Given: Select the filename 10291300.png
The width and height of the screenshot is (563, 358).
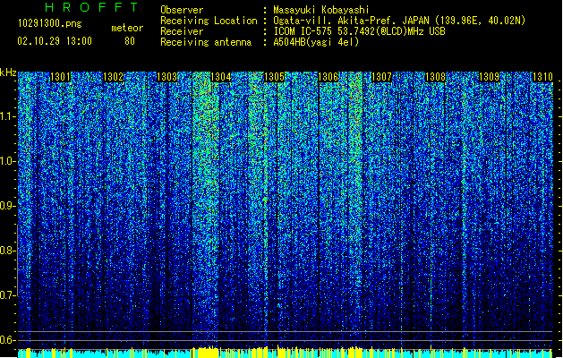Looking at the screenshot, I should coord(50,23).
